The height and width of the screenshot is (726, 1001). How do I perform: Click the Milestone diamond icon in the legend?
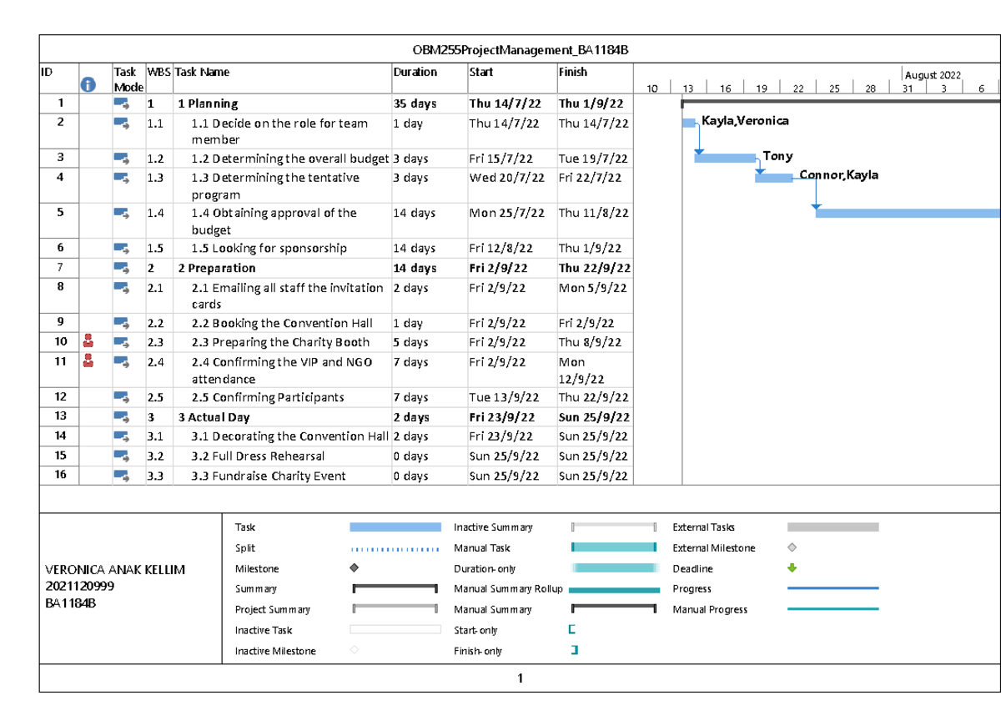click(355, 568)
